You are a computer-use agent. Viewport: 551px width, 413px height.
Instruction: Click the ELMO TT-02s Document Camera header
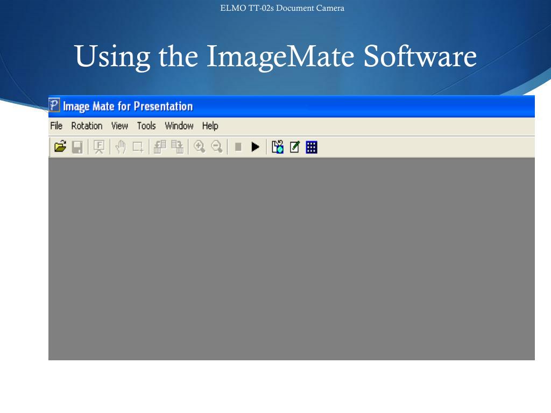tap(282, 8)
